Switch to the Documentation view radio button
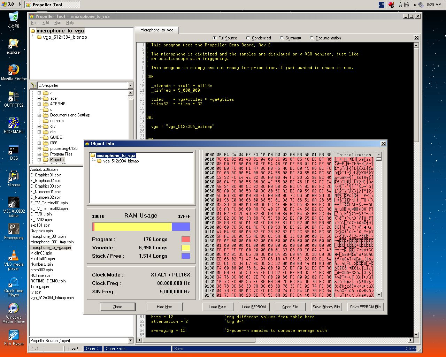Image resolution: width=446 pixels, height=357 pixels. point(312,38)
